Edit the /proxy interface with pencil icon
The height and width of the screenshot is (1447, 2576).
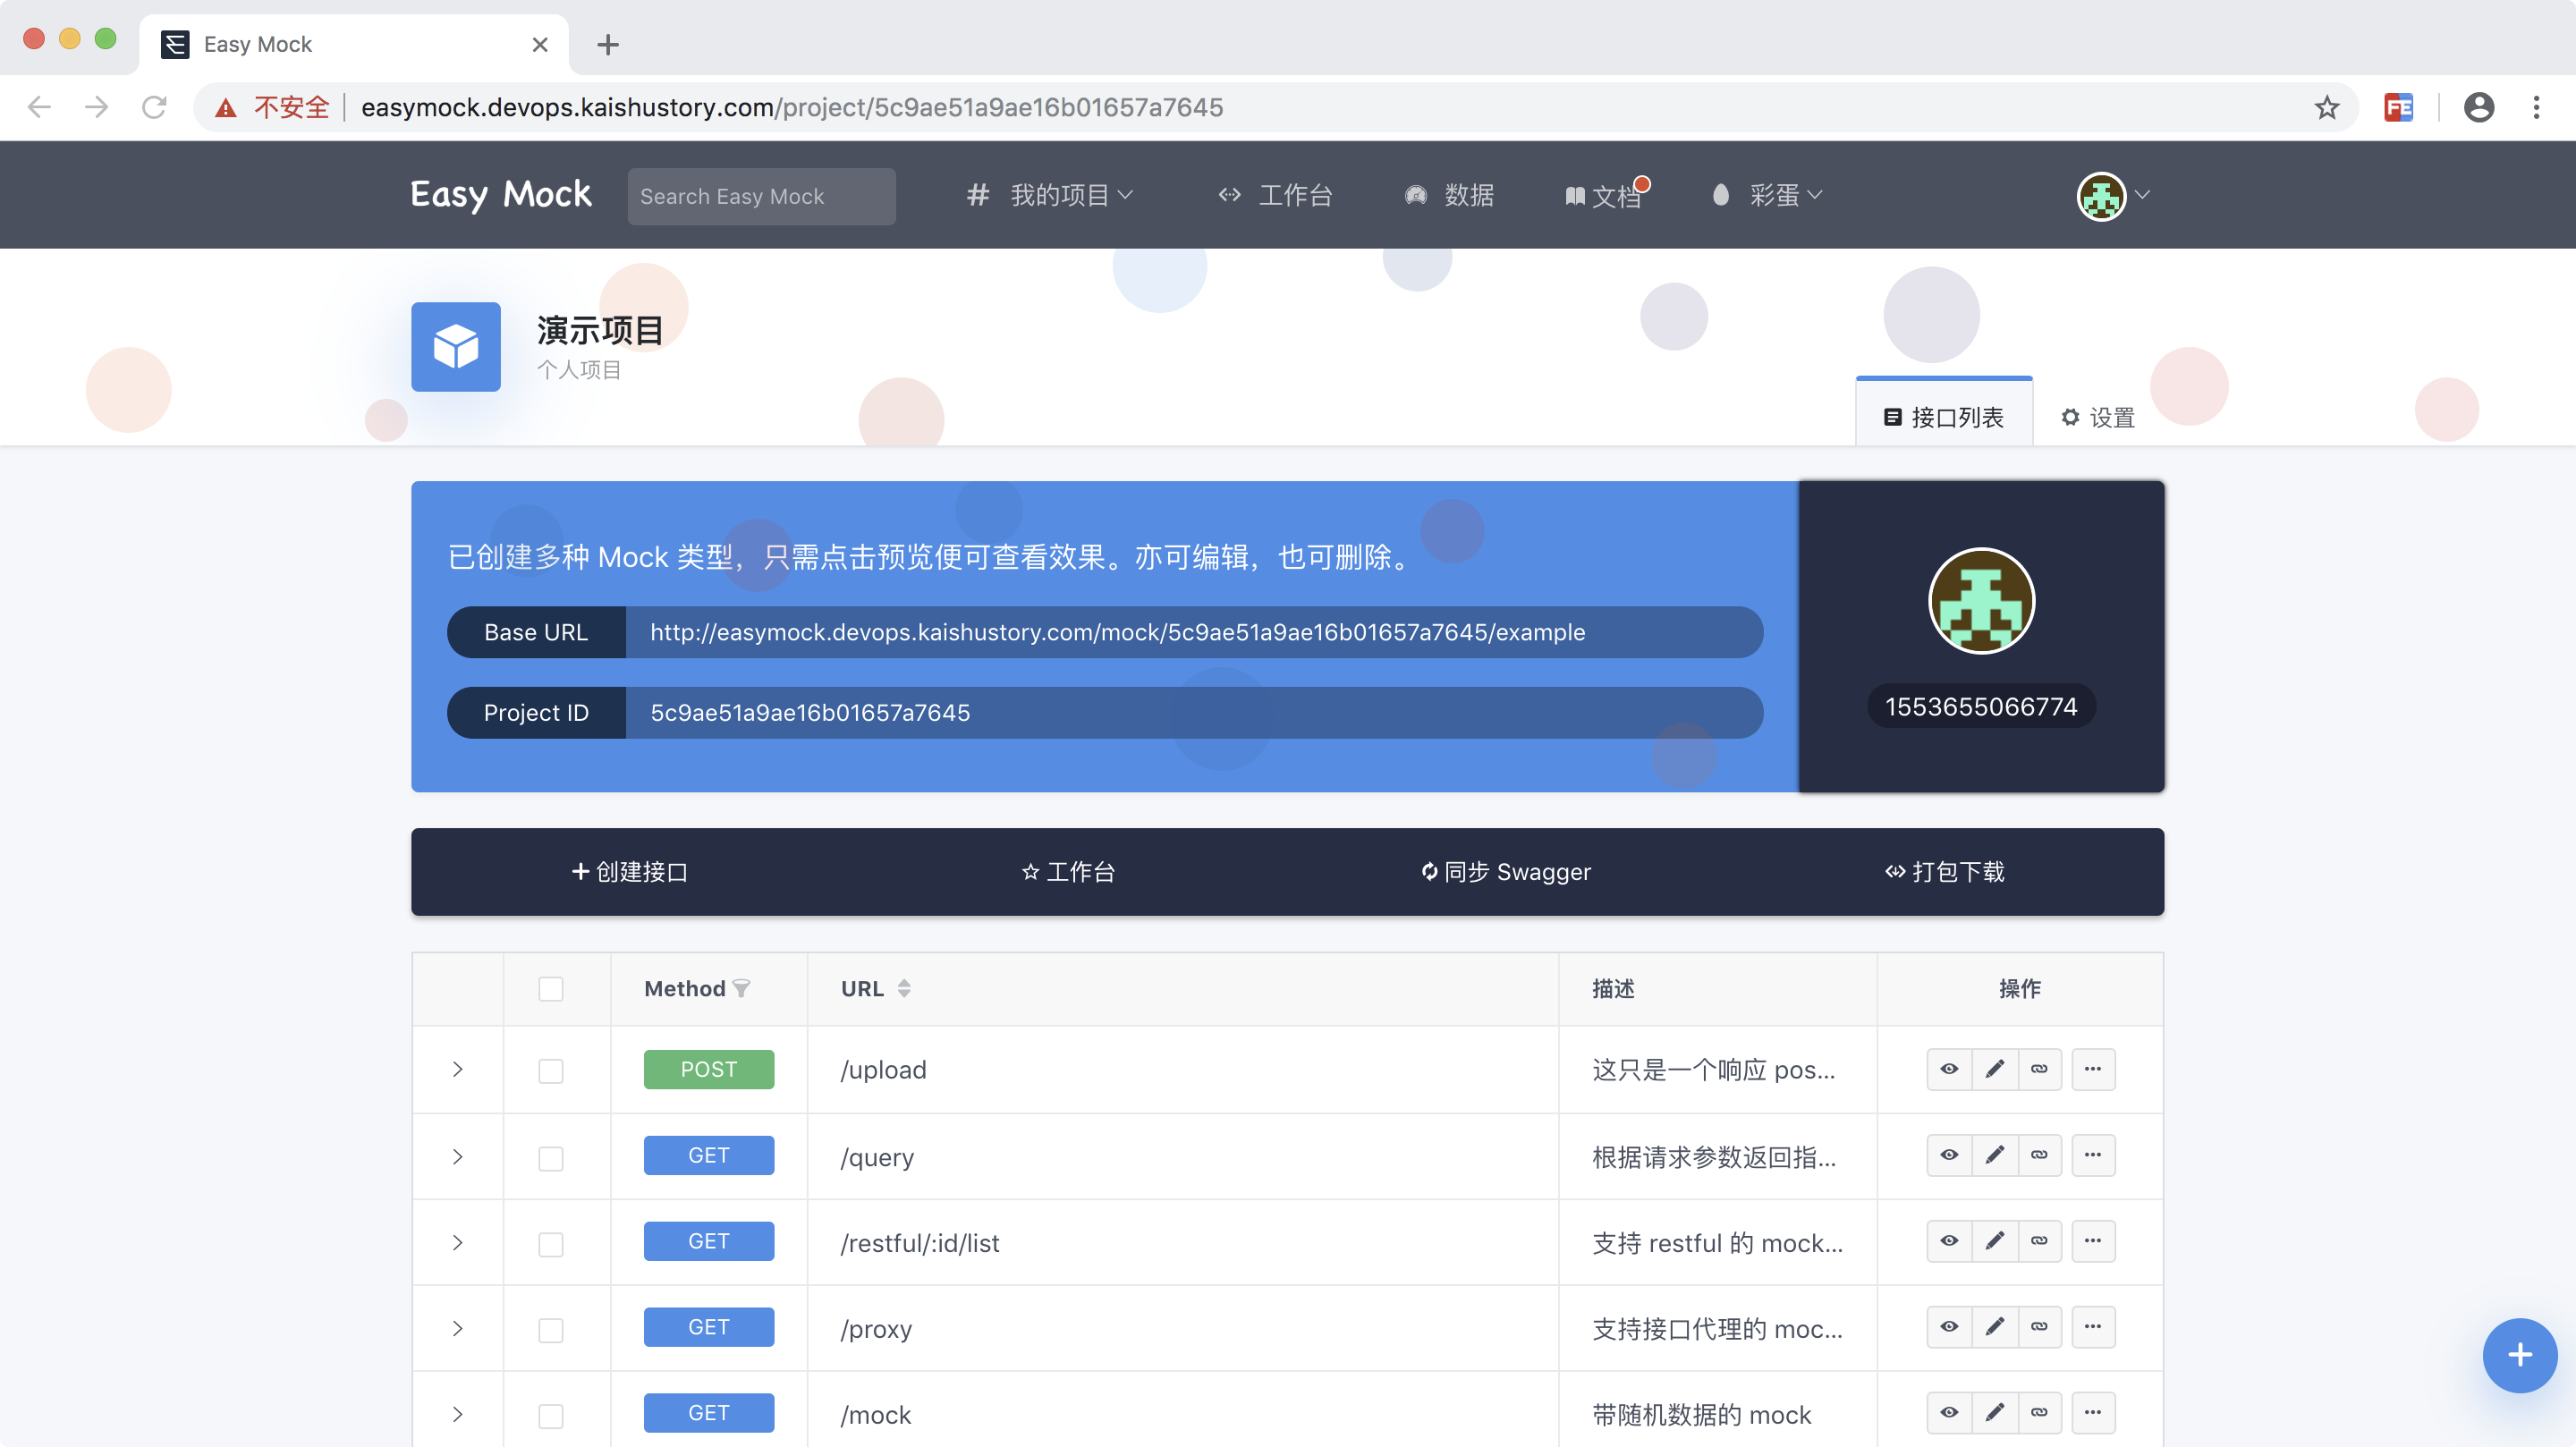coord(1994,1327)
